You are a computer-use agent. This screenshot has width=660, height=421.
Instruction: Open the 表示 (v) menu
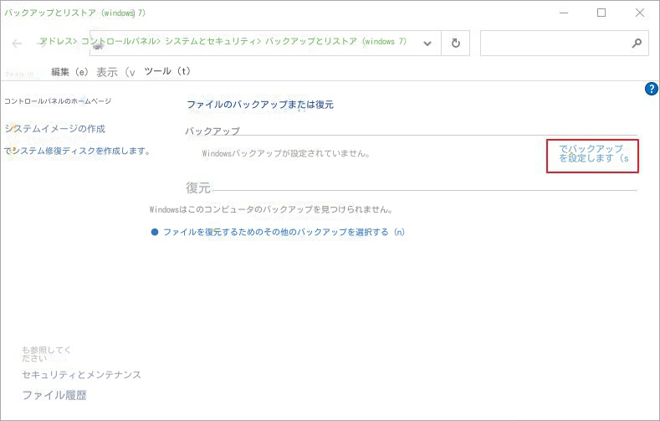tap(115, 73)
